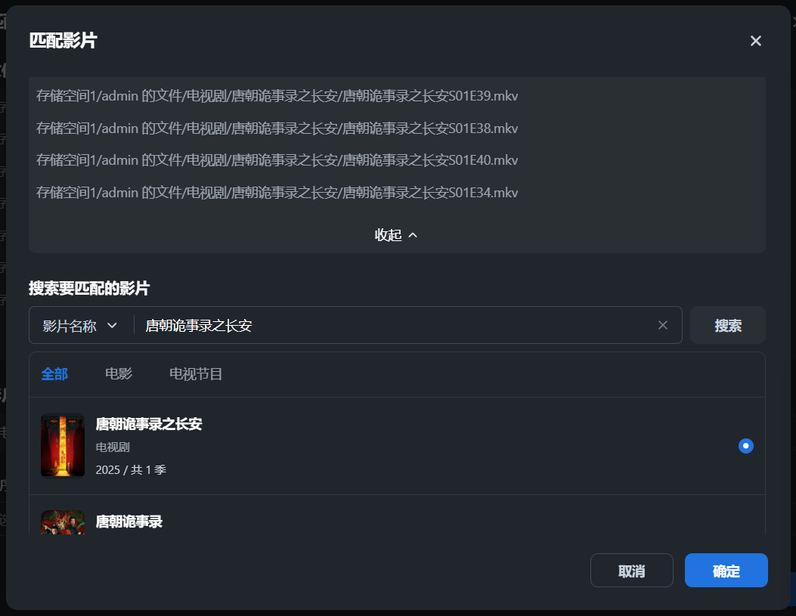Viewport: 796px width, 616px height.
Task: Click the 确定 button to confirm
Action: click(725, 571)
